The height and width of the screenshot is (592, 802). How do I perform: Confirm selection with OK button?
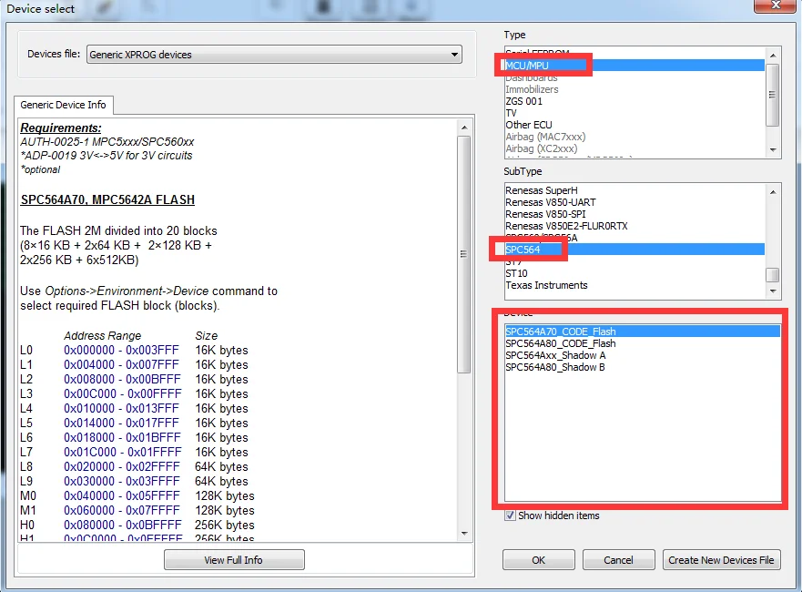point(538,560)
